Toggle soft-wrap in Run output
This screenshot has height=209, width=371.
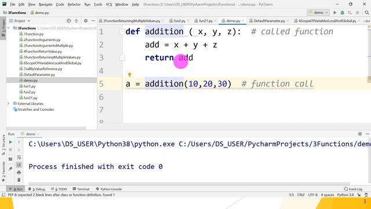[19, 157]
